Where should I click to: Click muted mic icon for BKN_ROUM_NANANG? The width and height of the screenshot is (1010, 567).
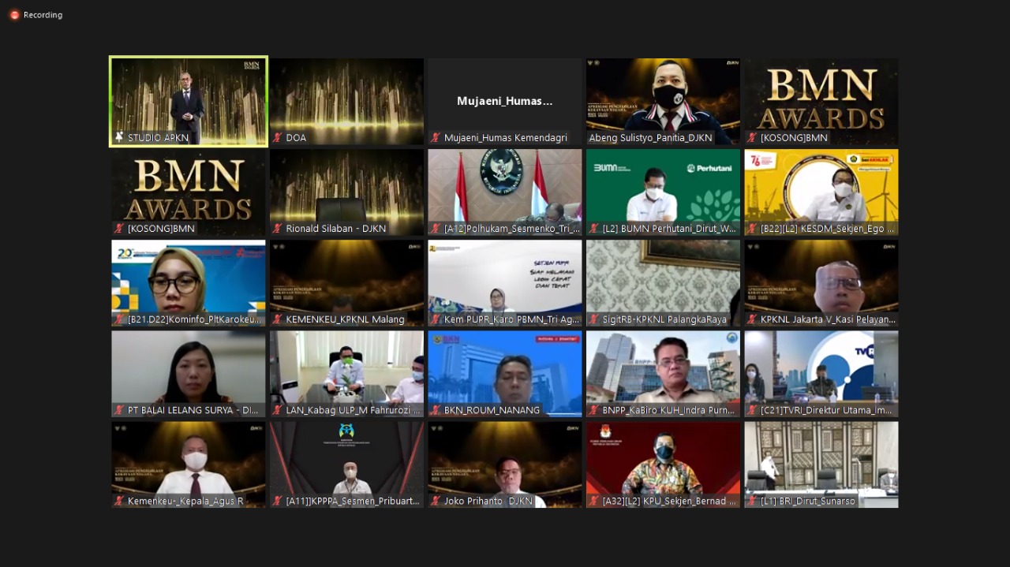[x=436, y=410]
